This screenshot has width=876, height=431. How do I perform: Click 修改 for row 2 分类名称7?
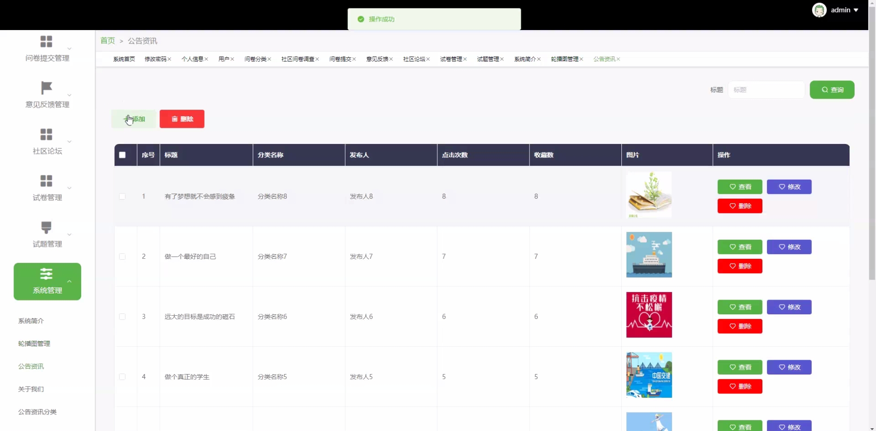(x=789, y=247)
